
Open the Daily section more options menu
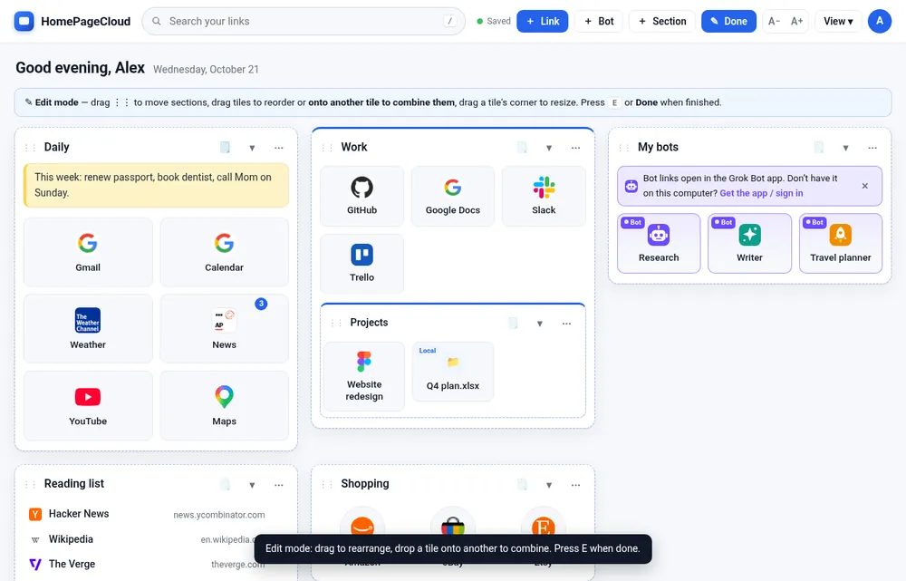(x=279, y=148)
